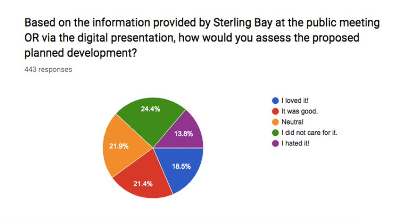
Task: Click the 24.4% percentage label
Action: point(151,109)
